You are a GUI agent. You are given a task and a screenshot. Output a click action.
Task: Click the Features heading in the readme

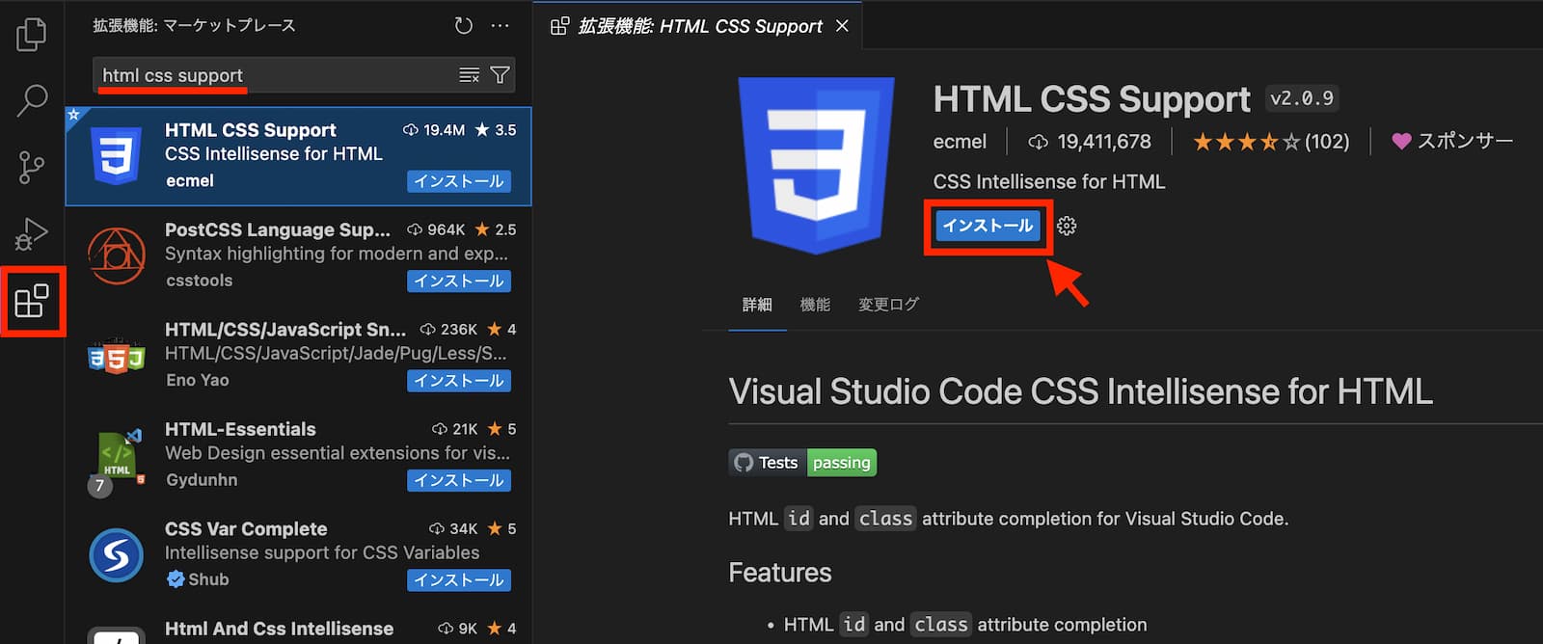780,573
